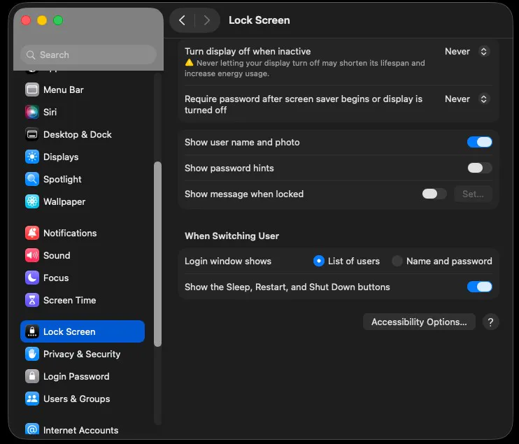
Task: Open the Wallpaper icon in sidebar
Action: 31,201
